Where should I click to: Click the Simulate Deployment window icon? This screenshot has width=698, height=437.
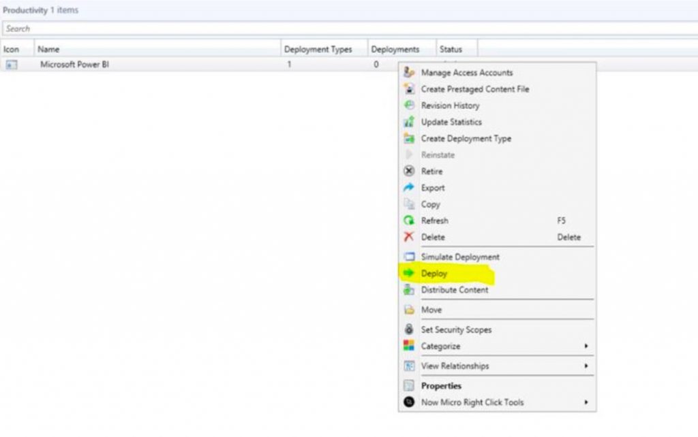pos(409,257)
